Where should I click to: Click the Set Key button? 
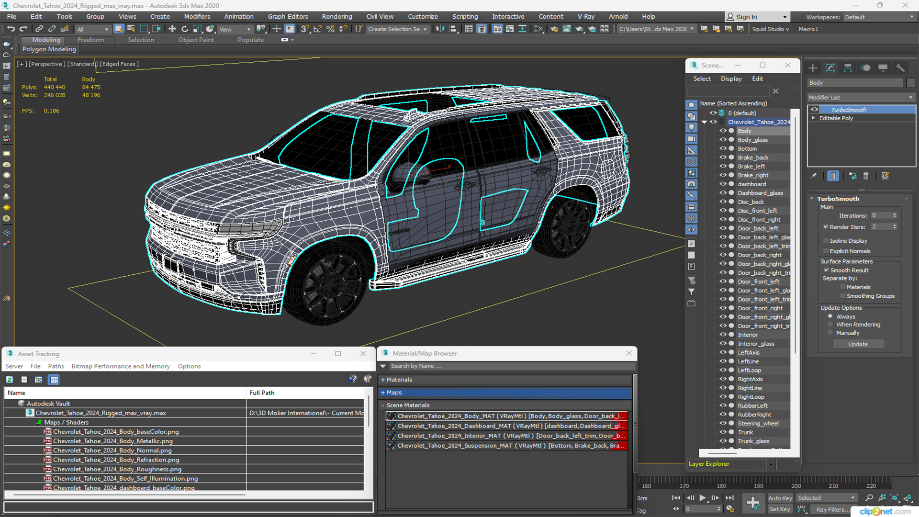tap(780, 509)
